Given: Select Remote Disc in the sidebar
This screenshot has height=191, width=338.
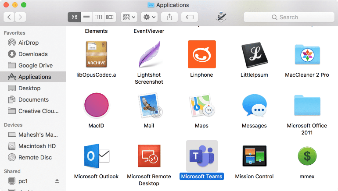Looking at the screenshot, I should click(x=33, y=157).
